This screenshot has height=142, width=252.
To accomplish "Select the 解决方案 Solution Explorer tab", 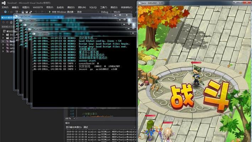I will [7, 17].
